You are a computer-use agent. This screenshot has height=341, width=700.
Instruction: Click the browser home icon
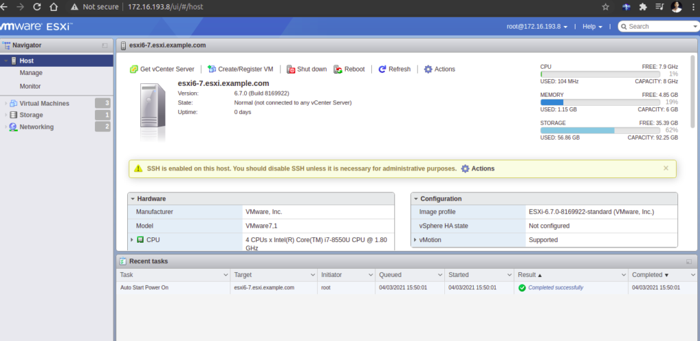pyautogui.click(x=53, y=7)
